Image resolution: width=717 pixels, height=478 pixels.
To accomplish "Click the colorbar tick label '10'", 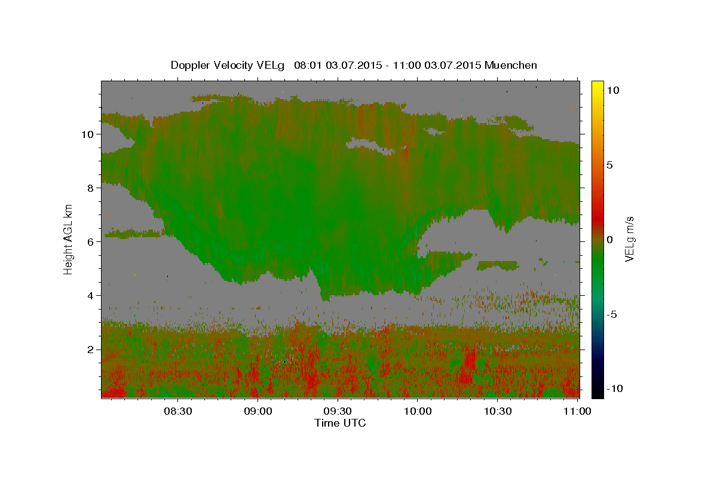I will [614, 90].
